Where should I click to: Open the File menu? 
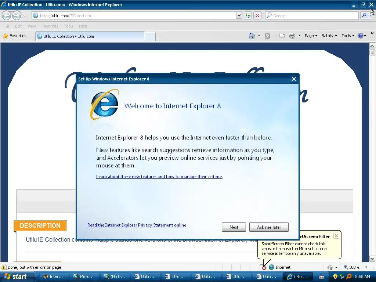point(7,26)
